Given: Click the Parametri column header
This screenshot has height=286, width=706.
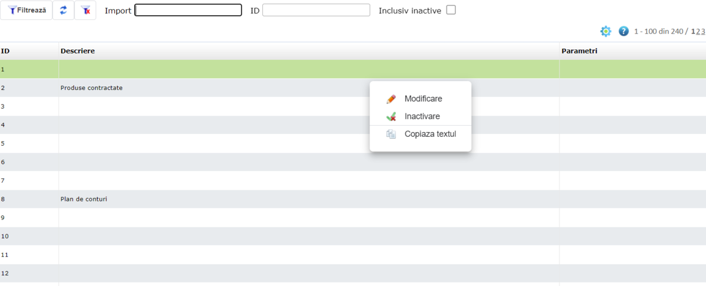Looking at the screenshot, I should [x=579, y=51].
